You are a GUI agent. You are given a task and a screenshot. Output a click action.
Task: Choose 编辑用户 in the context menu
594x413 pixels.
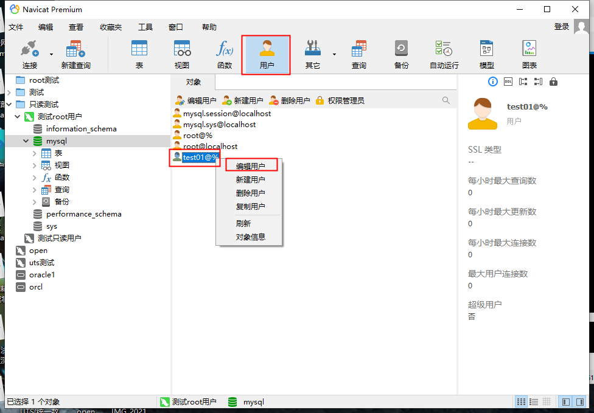tap(250, 166)
